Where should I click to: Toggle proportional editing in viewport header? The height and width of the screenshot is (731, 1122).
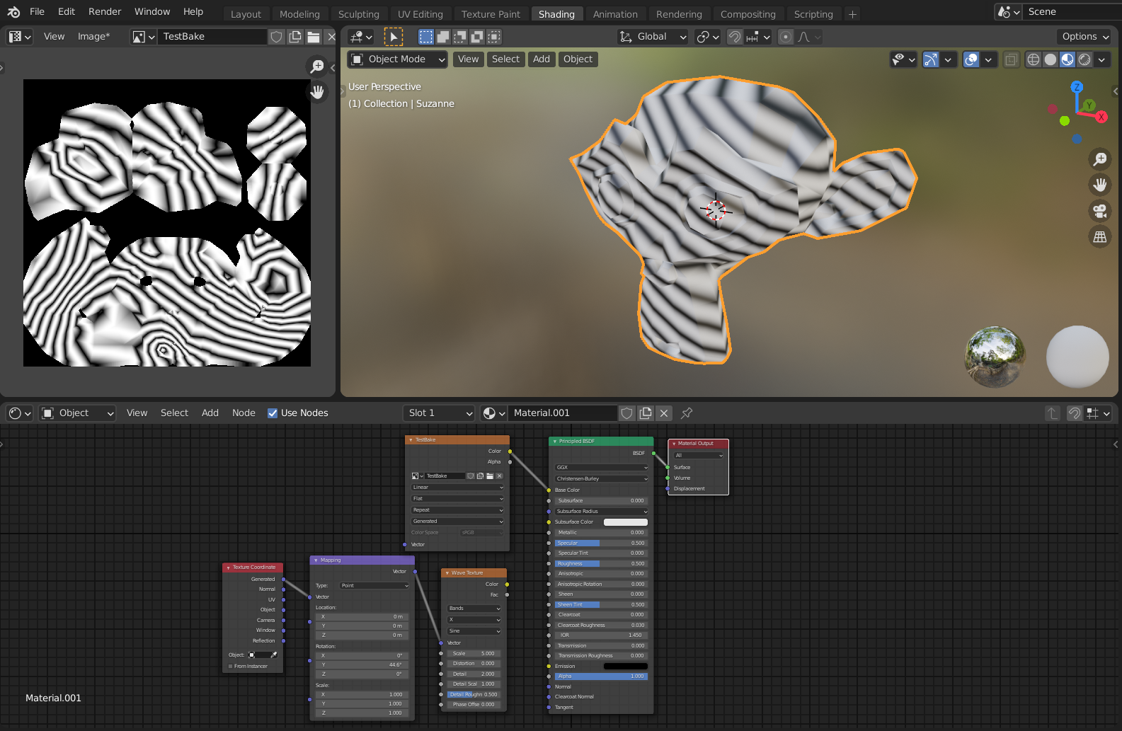point(786,37)
